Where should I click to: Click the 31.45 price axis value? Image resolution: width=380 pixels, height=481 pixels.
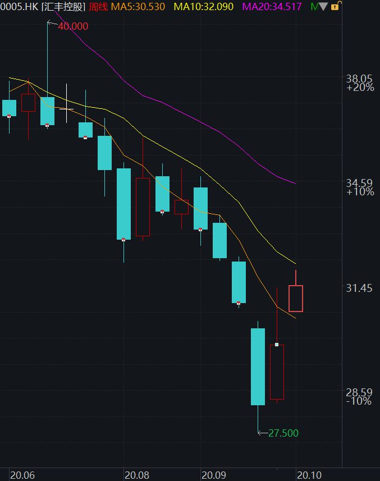pyautogui.click(x=359, y=288)
